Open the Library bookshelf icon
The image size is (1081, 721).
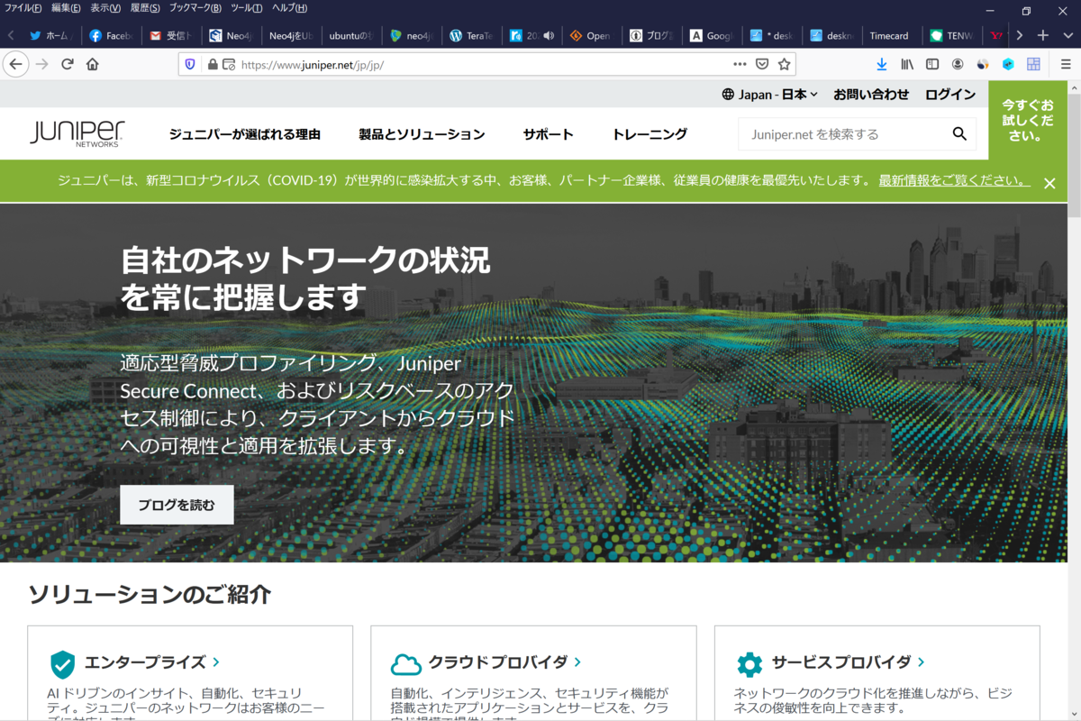907,64
